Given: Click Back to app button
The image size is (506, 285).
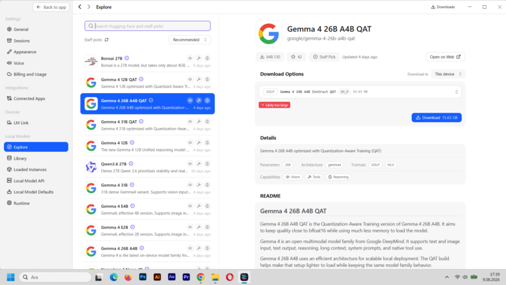Looking at the screenshot, I should point(51,7).
